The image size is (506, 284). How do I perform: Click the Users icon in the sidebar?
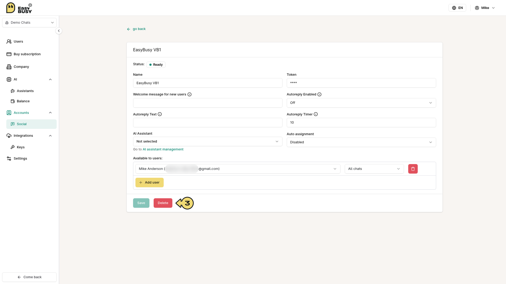click(9, 42)
